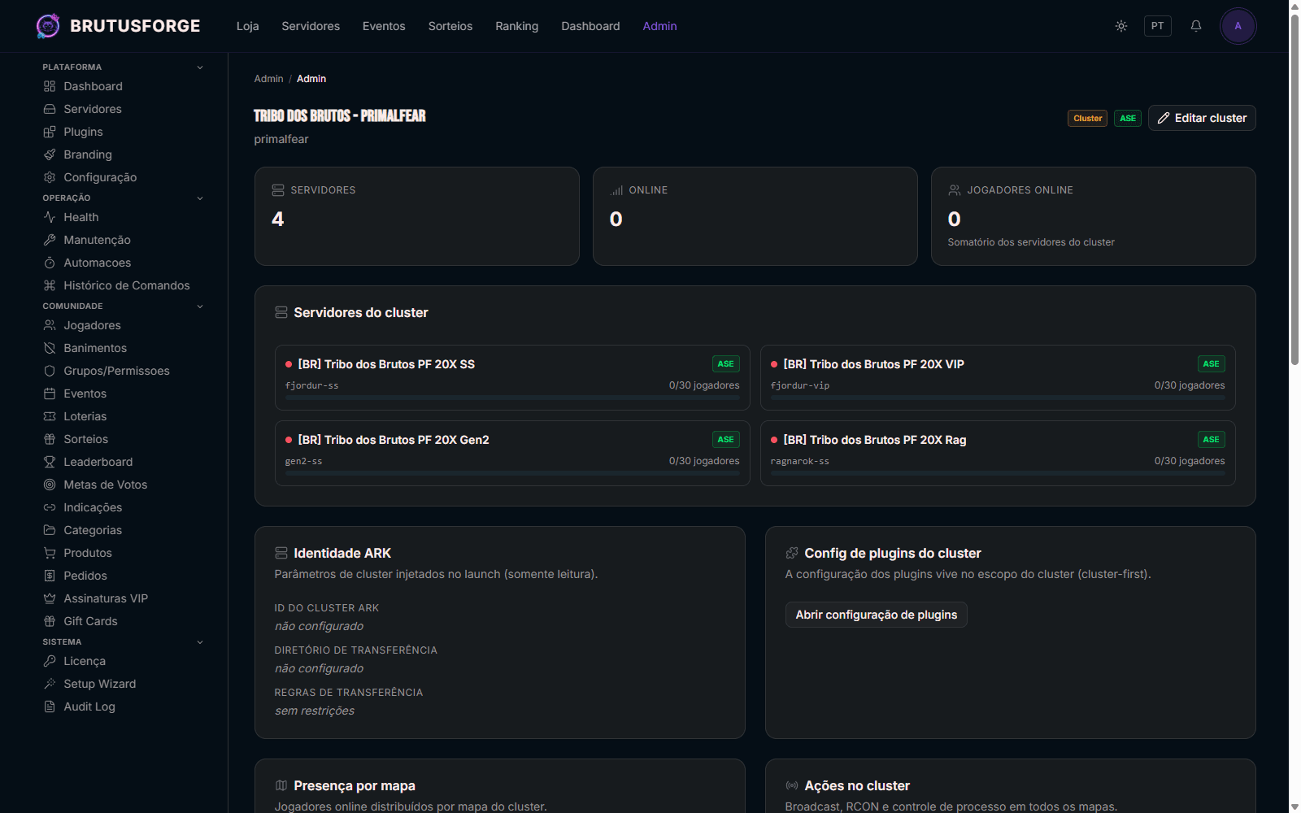This screenshot has width=1301, height=813.
Task: Collapse the PLATAFORMA sidebar section
Action: tap(200, 67)
